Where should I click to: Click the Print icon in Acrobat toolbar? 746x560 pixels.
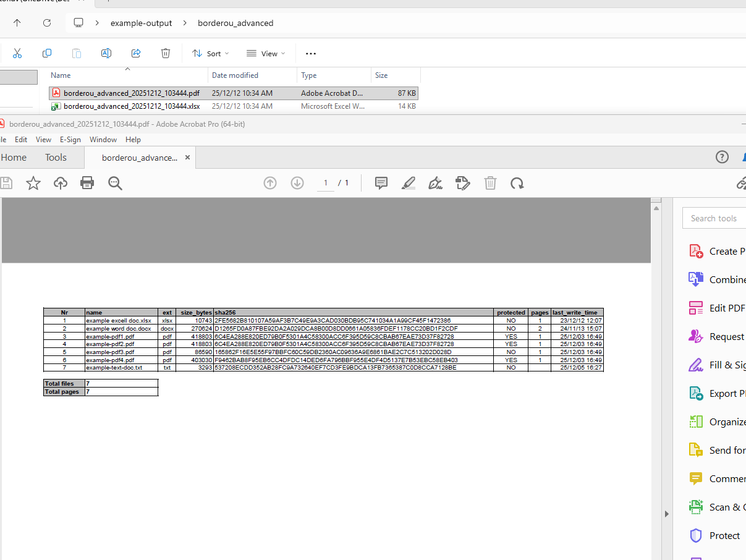tap(87, 183)
